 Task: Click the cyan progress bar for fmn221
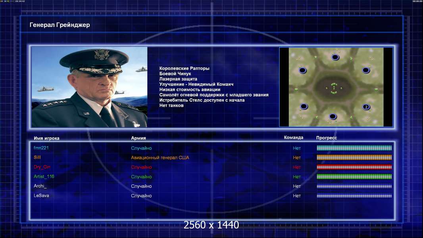tap(354, 148)
